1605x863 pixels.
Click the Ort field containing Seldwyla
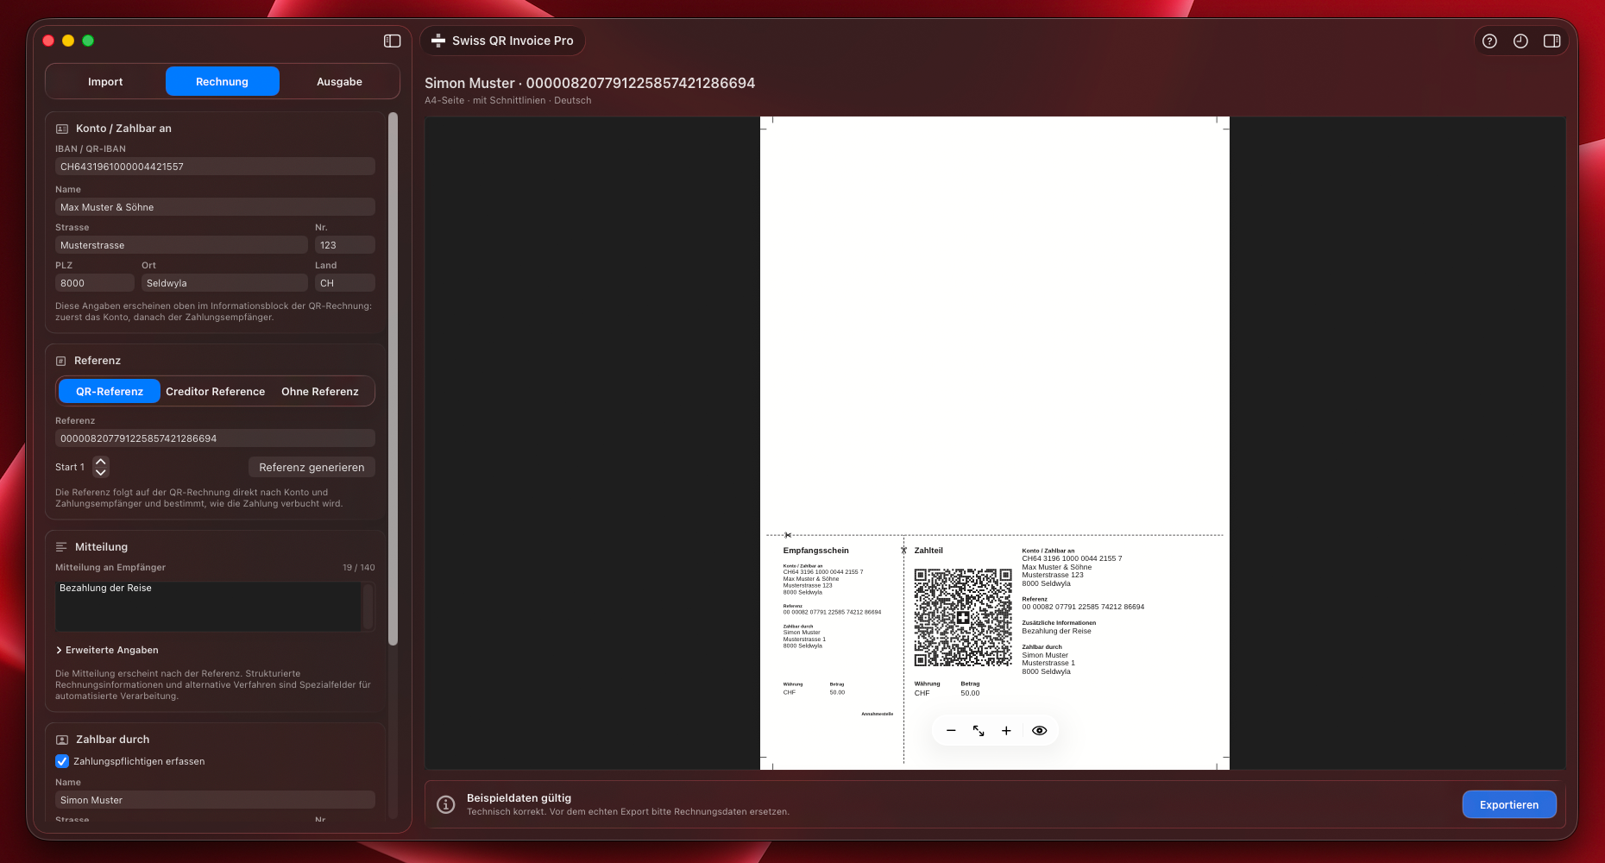coord(224,283)
